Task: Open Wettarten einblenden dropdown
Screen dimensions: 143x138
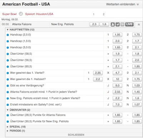Action: point(123,4)
